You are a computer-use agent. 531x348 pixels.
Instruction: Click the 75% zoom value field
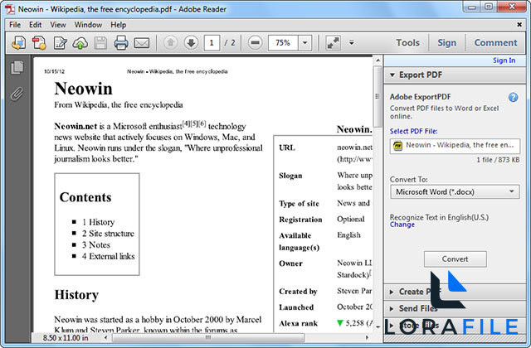point(283,43)
